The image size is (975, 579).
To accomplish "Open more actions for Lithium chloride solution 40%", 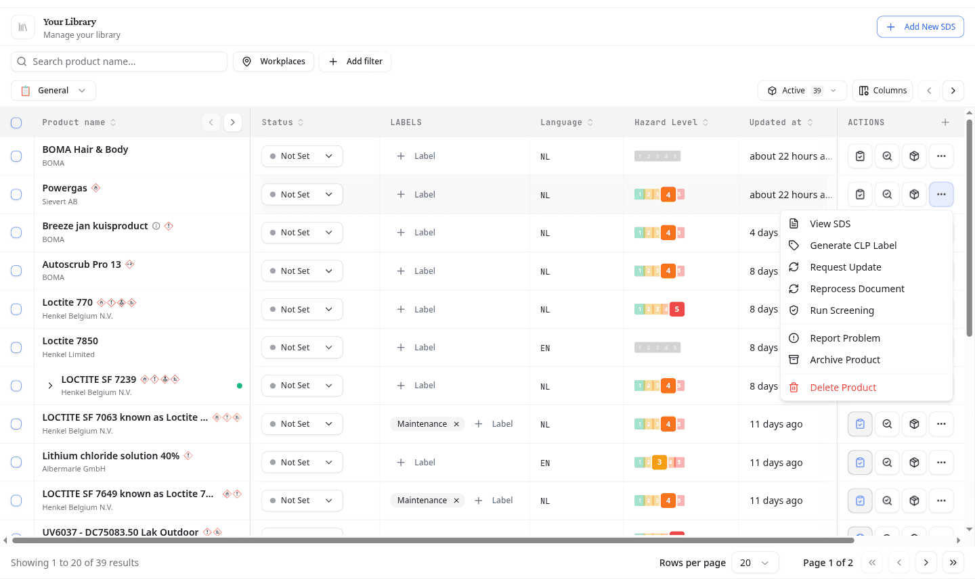I will [x=941, y=463].
